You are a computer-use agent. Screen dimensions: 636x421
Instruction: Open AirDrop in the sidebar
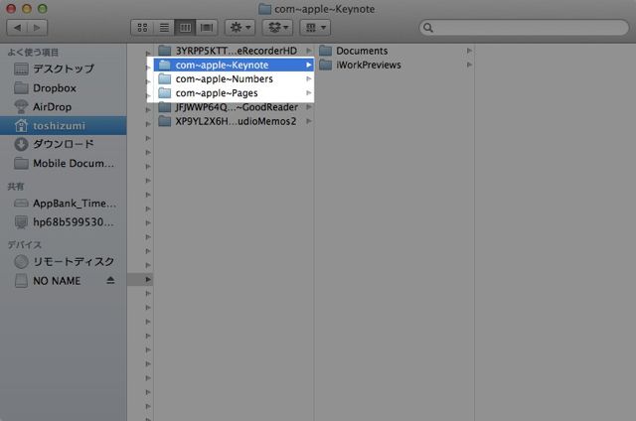[x=64, y=107]
